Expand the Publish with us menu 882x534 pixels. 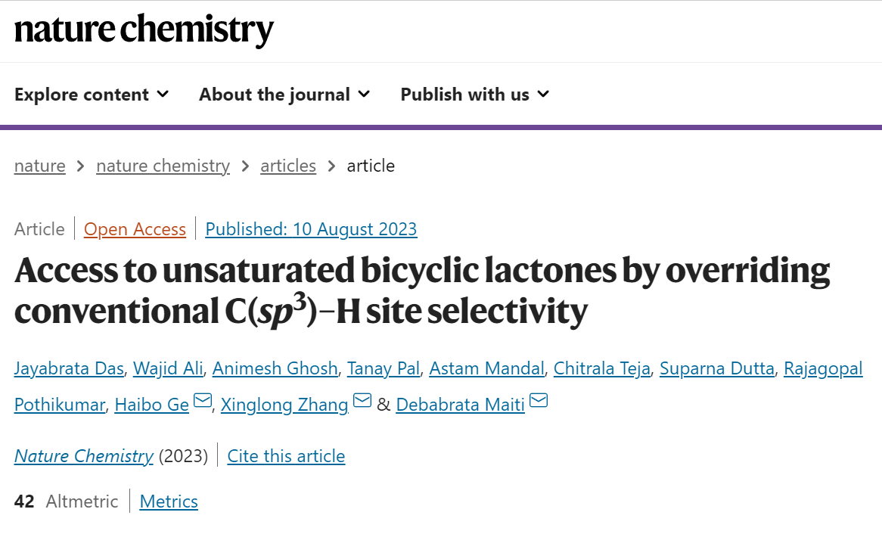(x=475, y=95)
